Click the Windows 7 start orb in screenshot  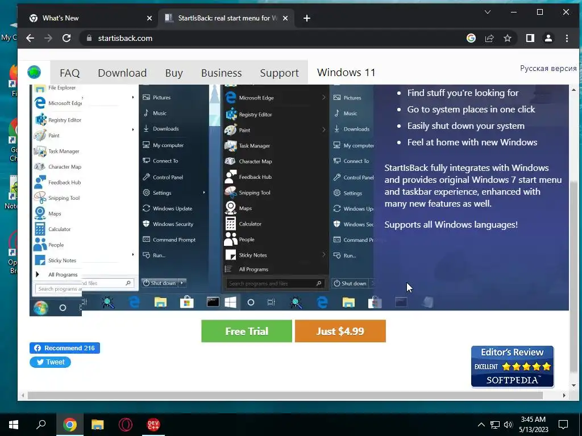[x=41, y=308]
